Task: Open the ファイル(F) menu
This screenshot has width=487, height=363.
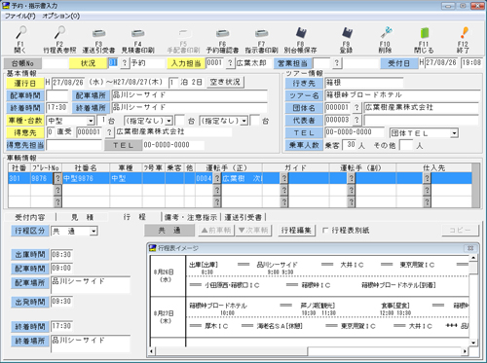Action: (x=19, y=16)
